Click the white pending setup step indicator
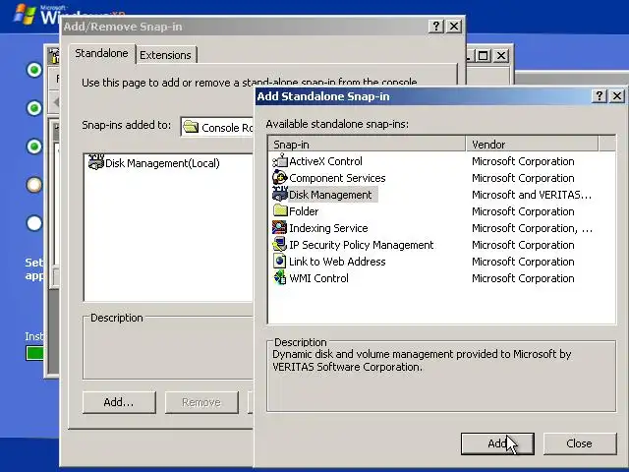Screen dimensions: 629x472 34,223
